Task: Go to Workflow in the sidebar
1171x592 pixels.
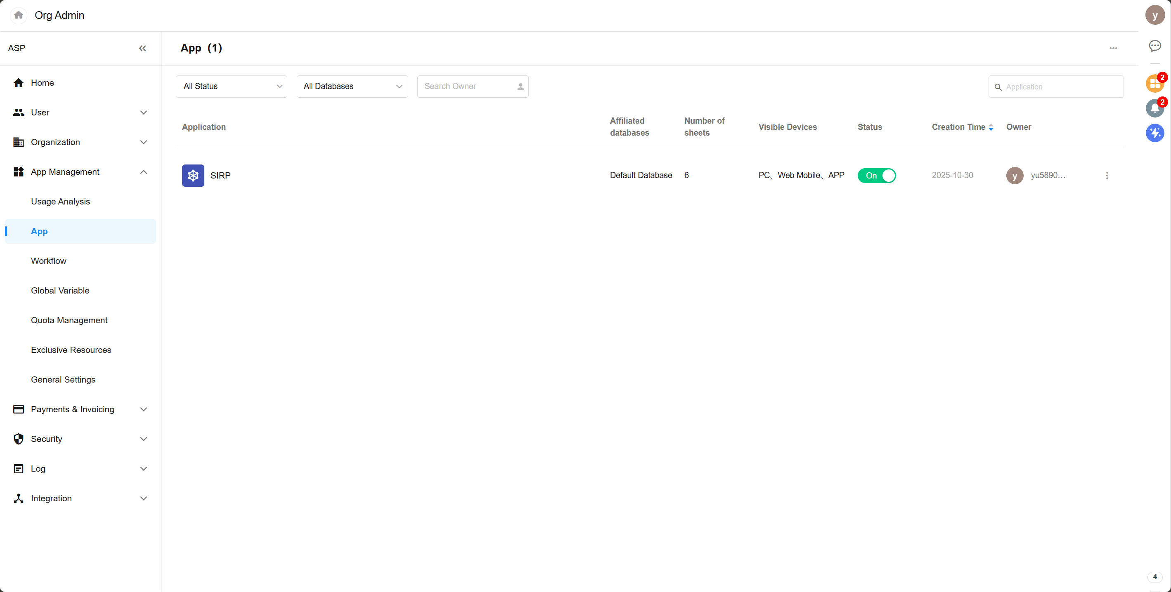Action: tap(49, 261)
